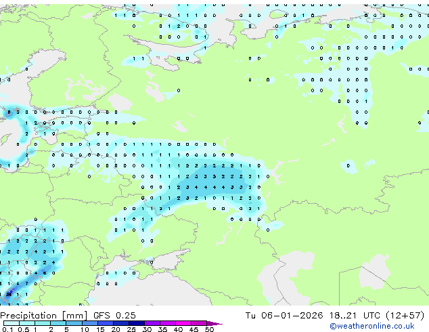Click the 35–40 mm violet legend swatch
Viewport: 429px width, 332px height.
pyautogui.click(x=168, y=323)
